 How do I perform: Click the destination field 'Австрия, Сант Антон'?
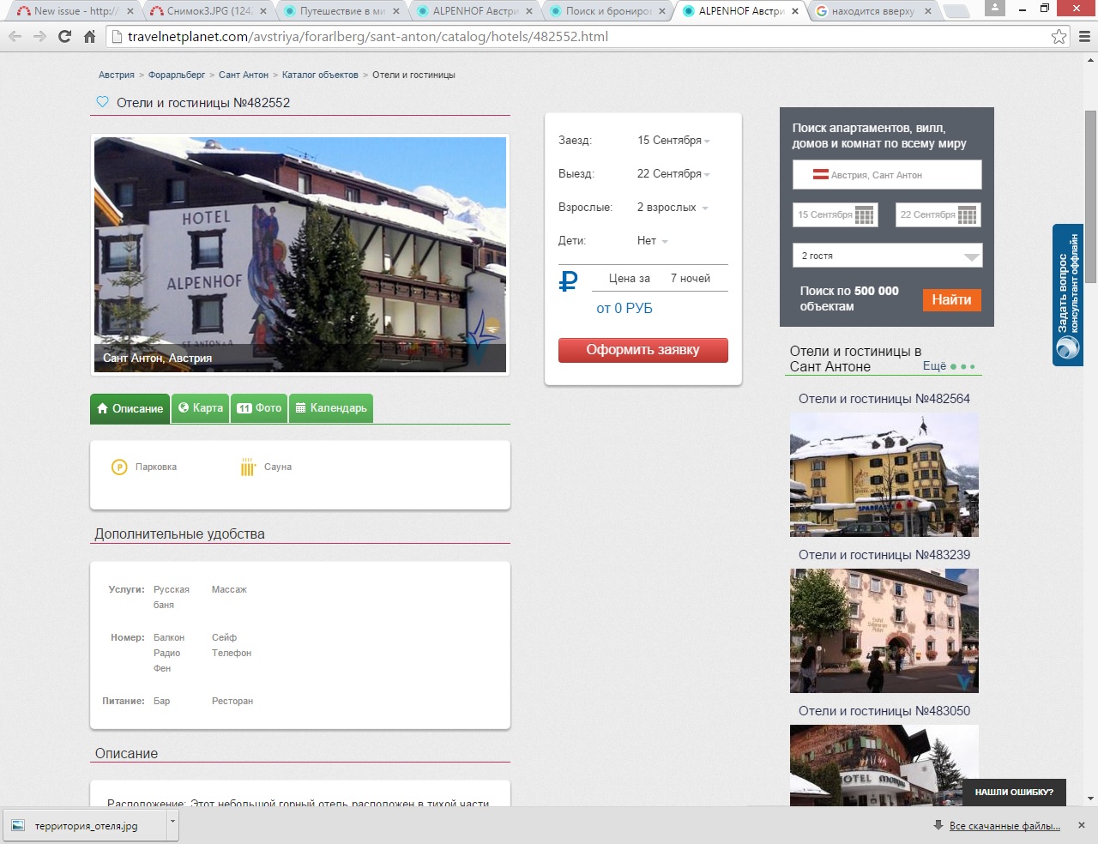[887, 175]
